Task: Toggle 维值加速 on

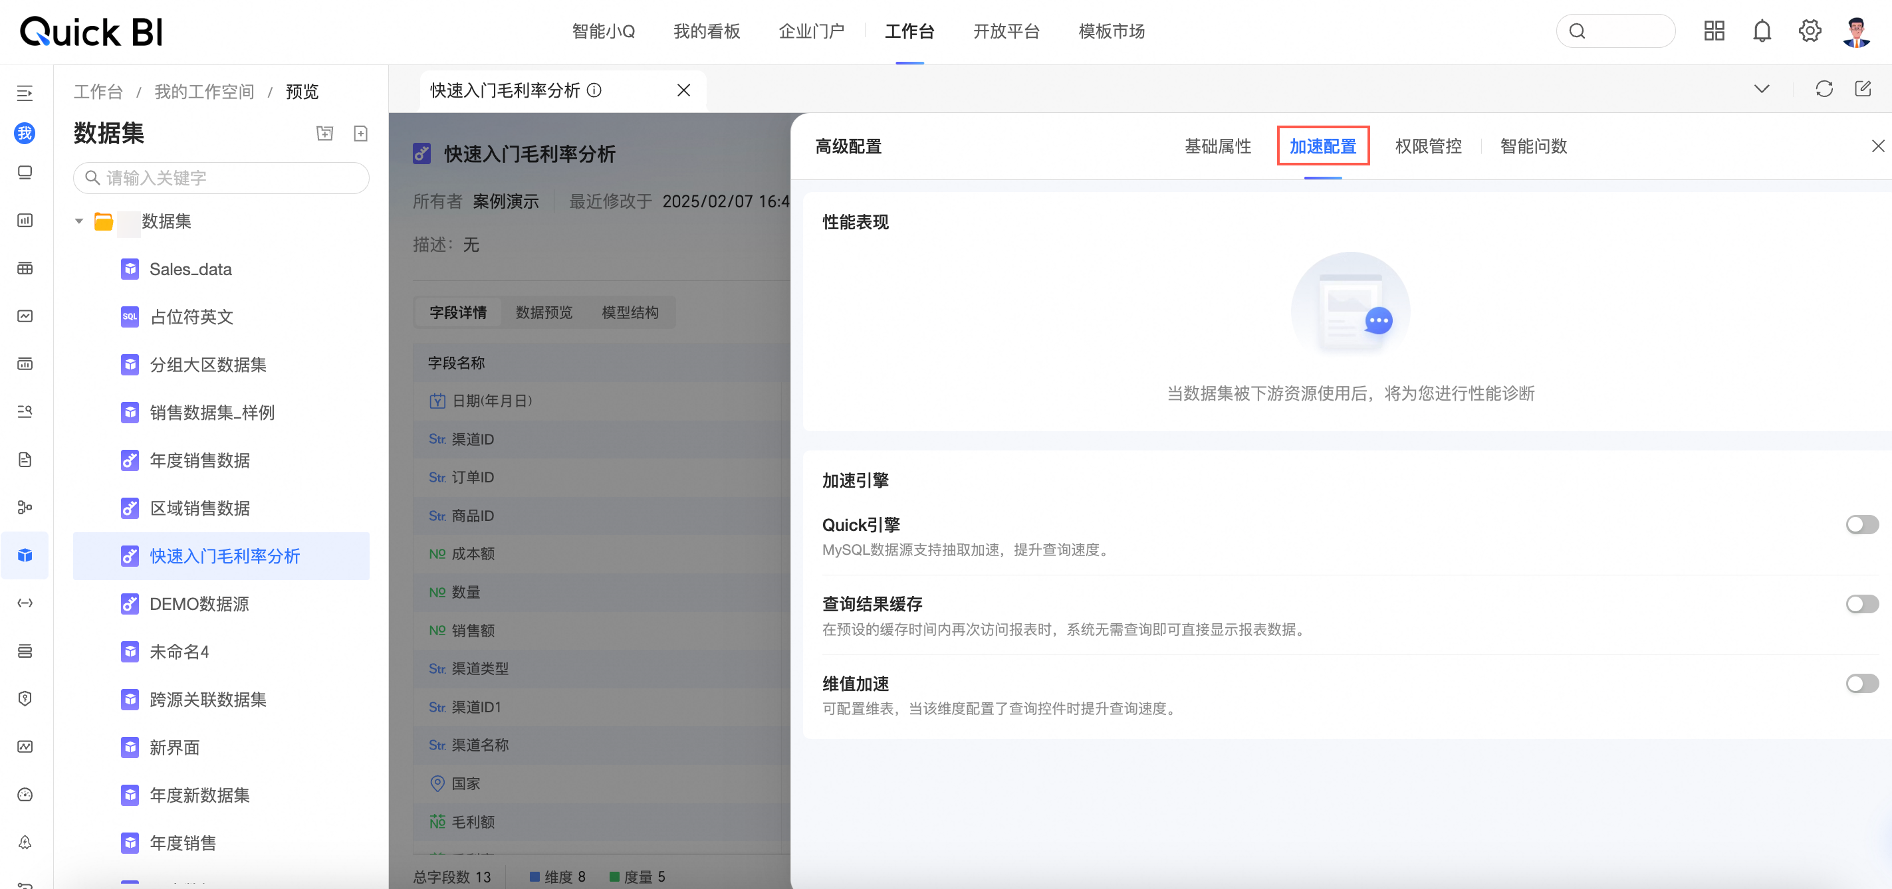Action: coord(1862,683)
